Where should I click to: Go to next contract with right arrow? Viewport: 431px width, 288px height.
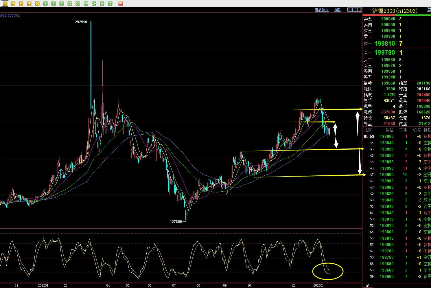tap(354, 10)
